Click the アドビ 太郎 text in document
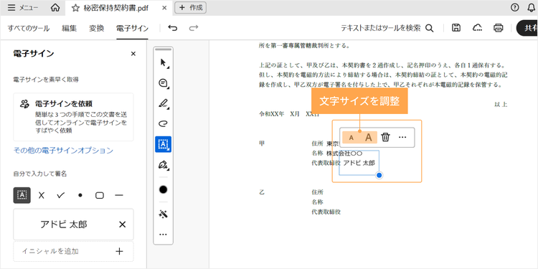This screenshot has width=538, height=269. point(359,163)
